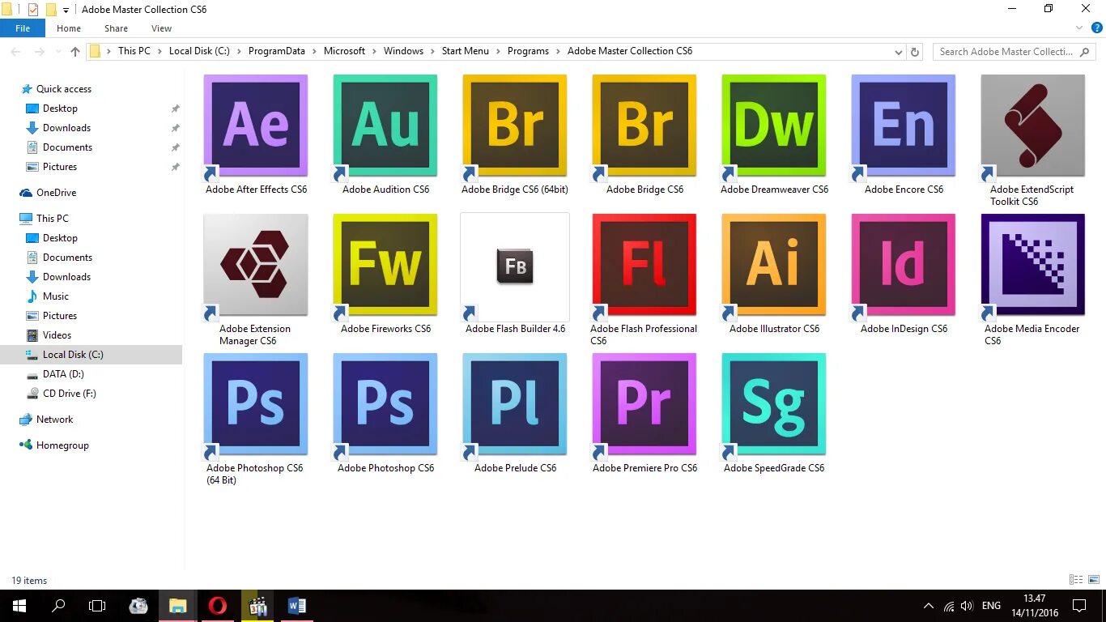Open taskbar search magnifier

tap(58, 606)
